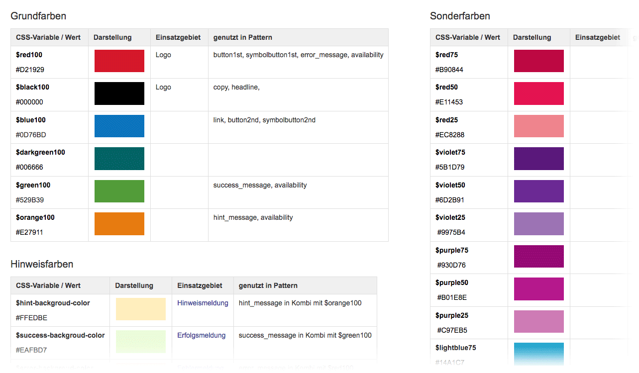Viewport: 639px width, 373px height.
Task: Click the hex value #9975B4
Action: (451, 232)
